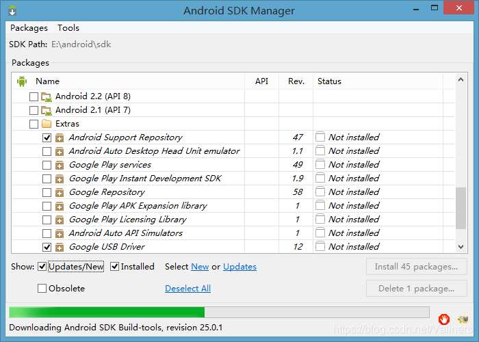Screen dimensions: 479x342
Task: Click the package icon for Android Auto Desktop Head Unit emulator
Action: pos(60,151)
